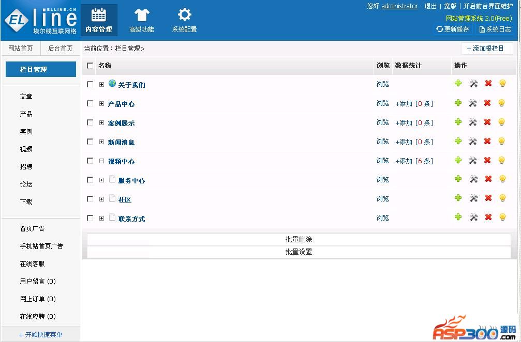Expand the 联系方式 column tree
Viewport: 521px width, 342px height.
(102, 218)
